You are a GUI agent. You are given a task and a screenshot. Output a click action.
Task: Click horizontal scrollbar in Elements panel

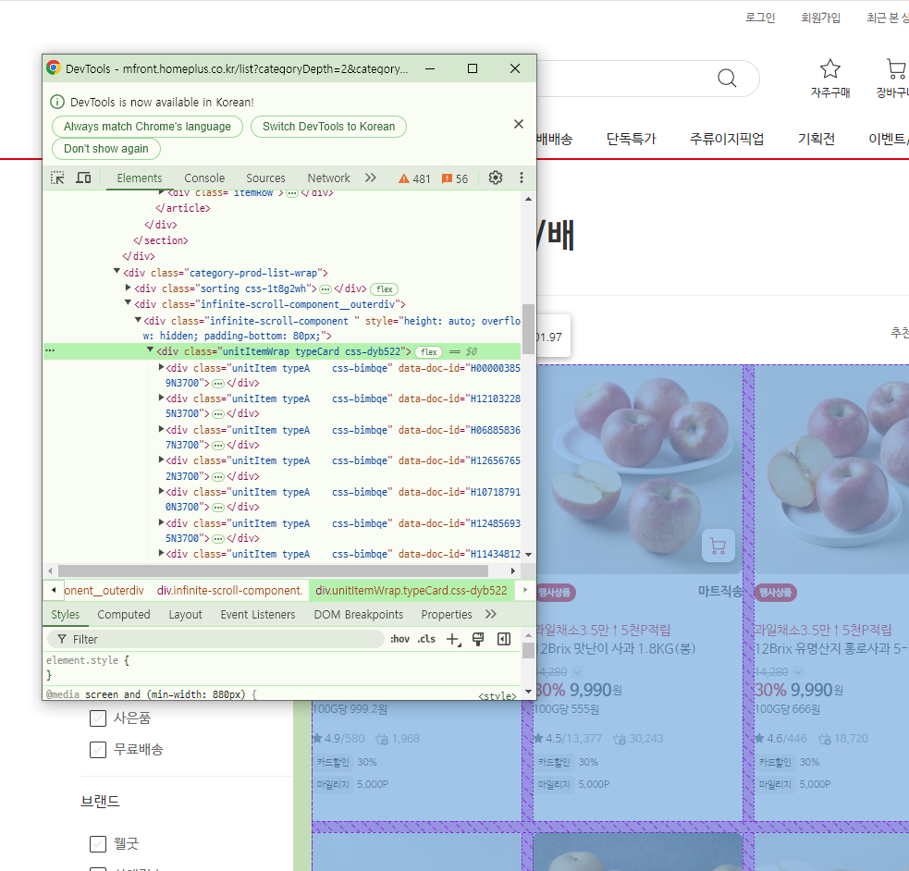pyautogui.click(x=273, y=570)
